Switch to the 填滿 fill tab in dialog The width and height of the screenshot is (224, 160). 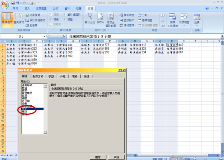click(x=75, y=77)
